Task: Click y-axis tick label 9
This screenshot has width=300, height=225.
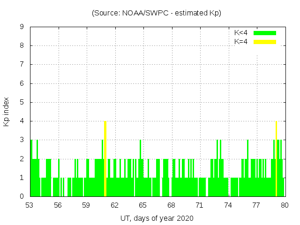Action: [22, 27]
